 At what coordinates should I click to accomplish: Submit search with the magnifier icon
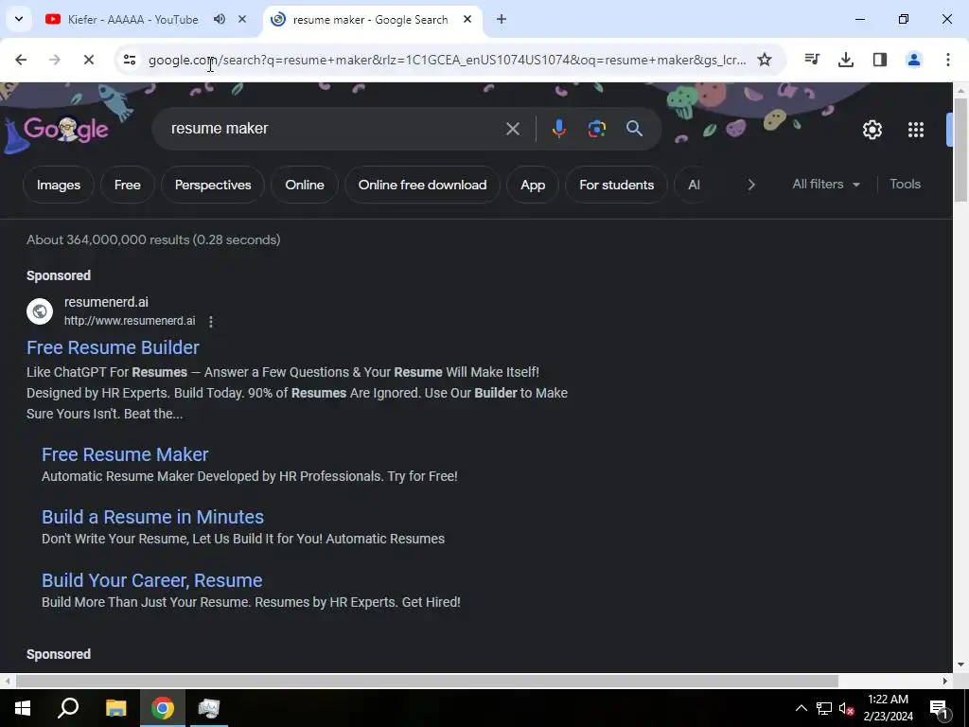pyautogui.click(x=634, y=129)
